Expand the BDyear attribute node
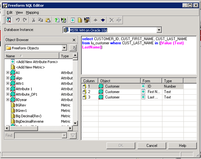This screenshot has height=159, width=201. point(8,100)
